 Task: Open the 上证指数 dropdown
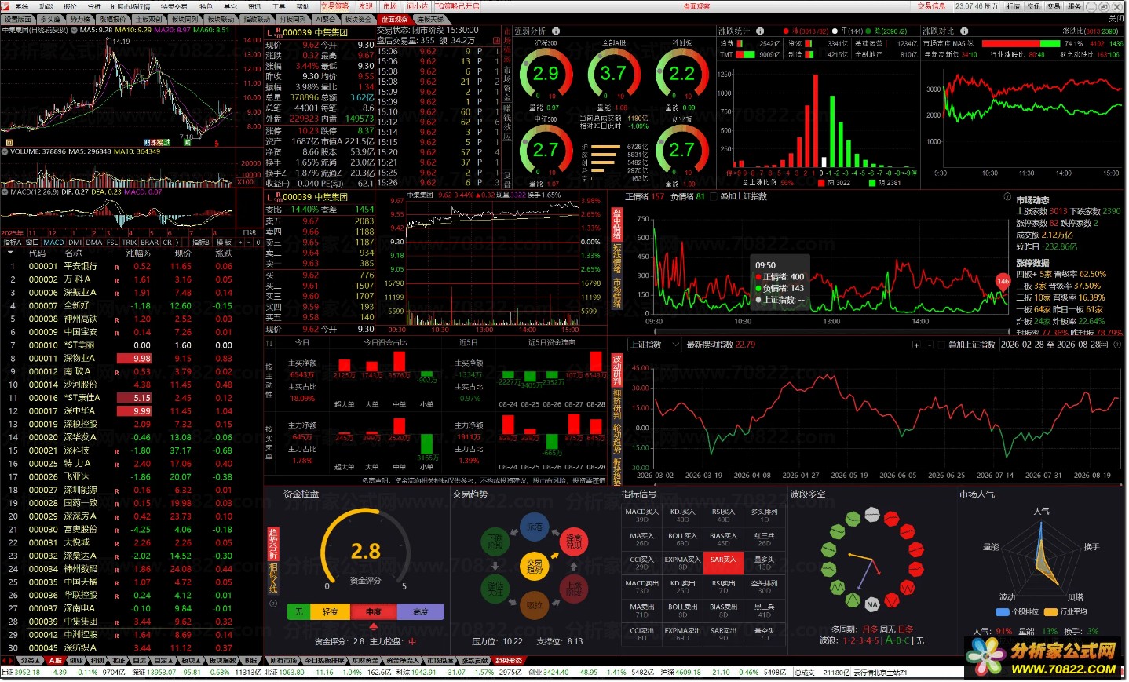(x=654, y=345)
